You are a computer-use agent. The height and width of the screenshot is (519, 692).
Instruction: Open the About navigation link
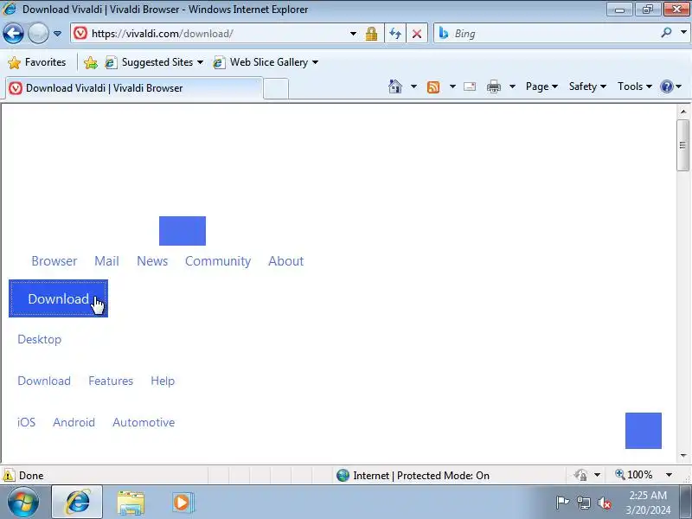coord(286,261)
